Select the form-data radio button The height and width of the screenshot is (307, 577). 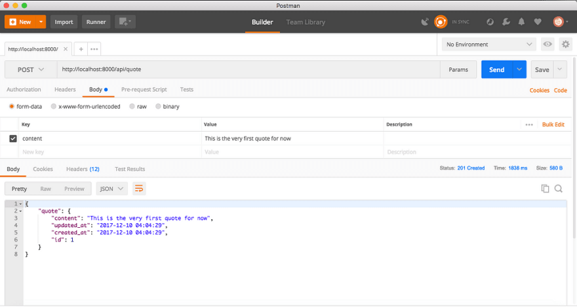[x=12, y=107]
